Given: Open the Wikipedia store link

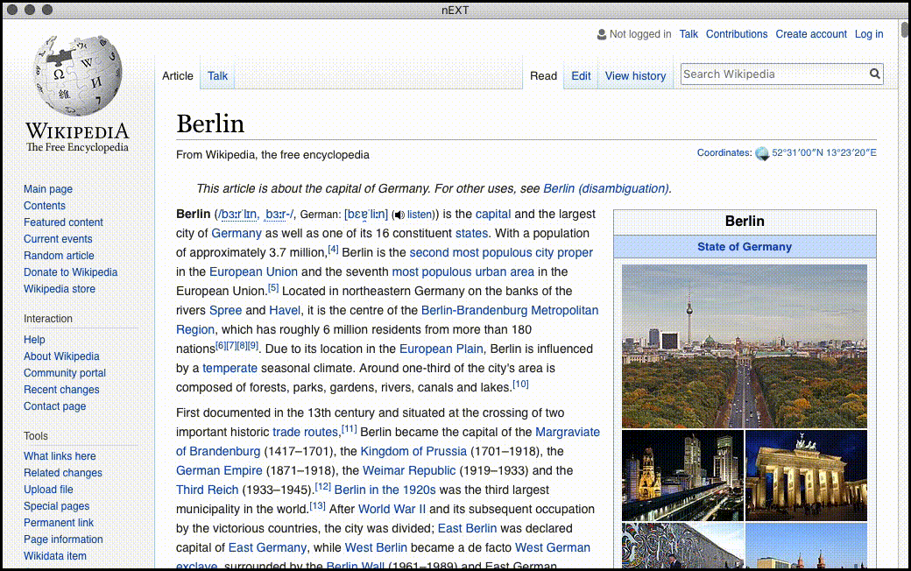Looking at the screenshot, I should click(60, 289).
